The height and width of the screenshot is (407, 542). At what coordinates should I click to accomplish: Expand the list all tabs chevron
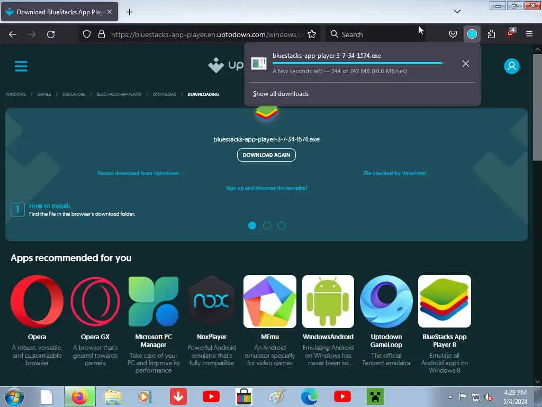click(457, 12)
